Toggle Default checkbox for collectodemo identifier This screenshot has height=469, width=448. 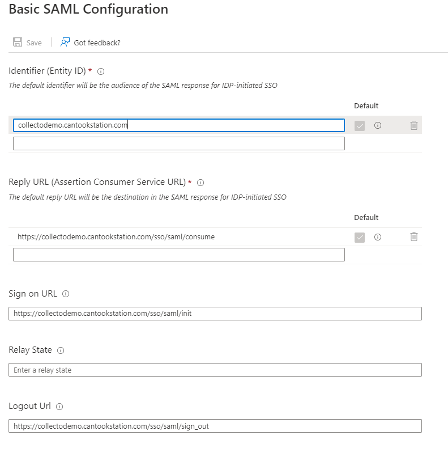[360, 126]
